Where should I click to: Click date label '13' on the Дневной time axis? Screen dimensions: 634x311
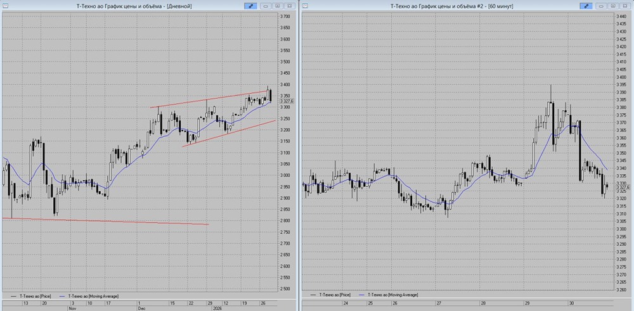25,303
